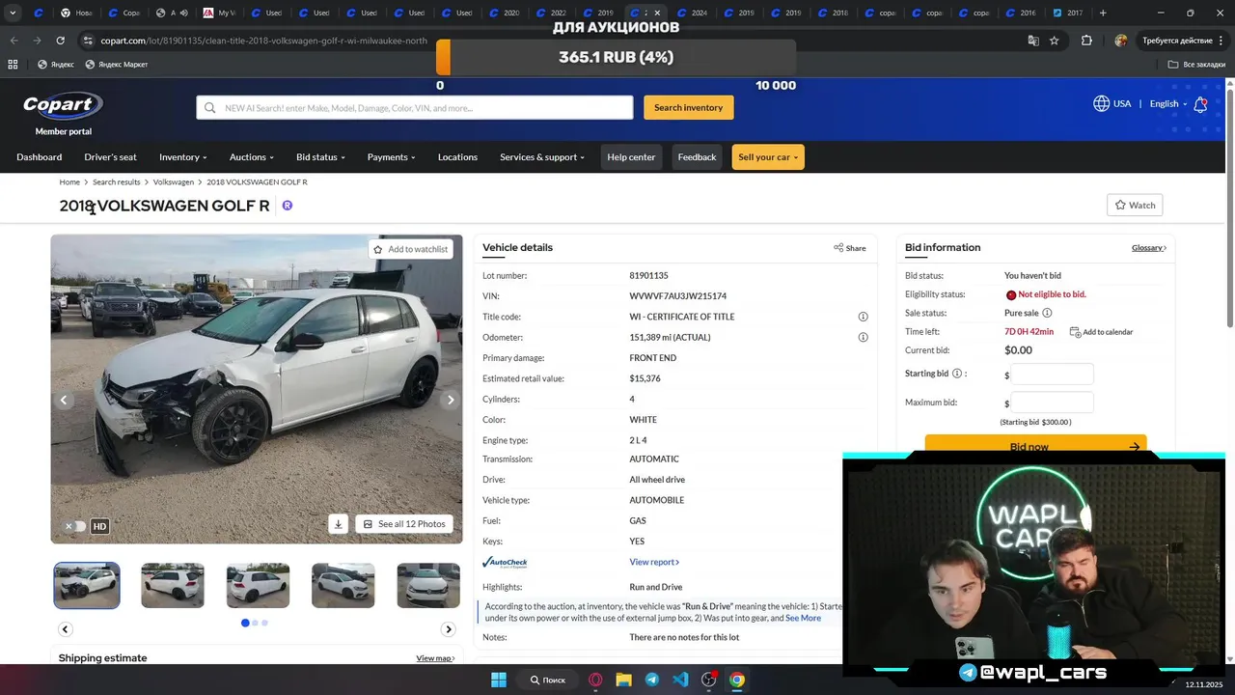Expand See More highlights text
This screenshot has width=1235, height=695.
click(x=803, y=618)
